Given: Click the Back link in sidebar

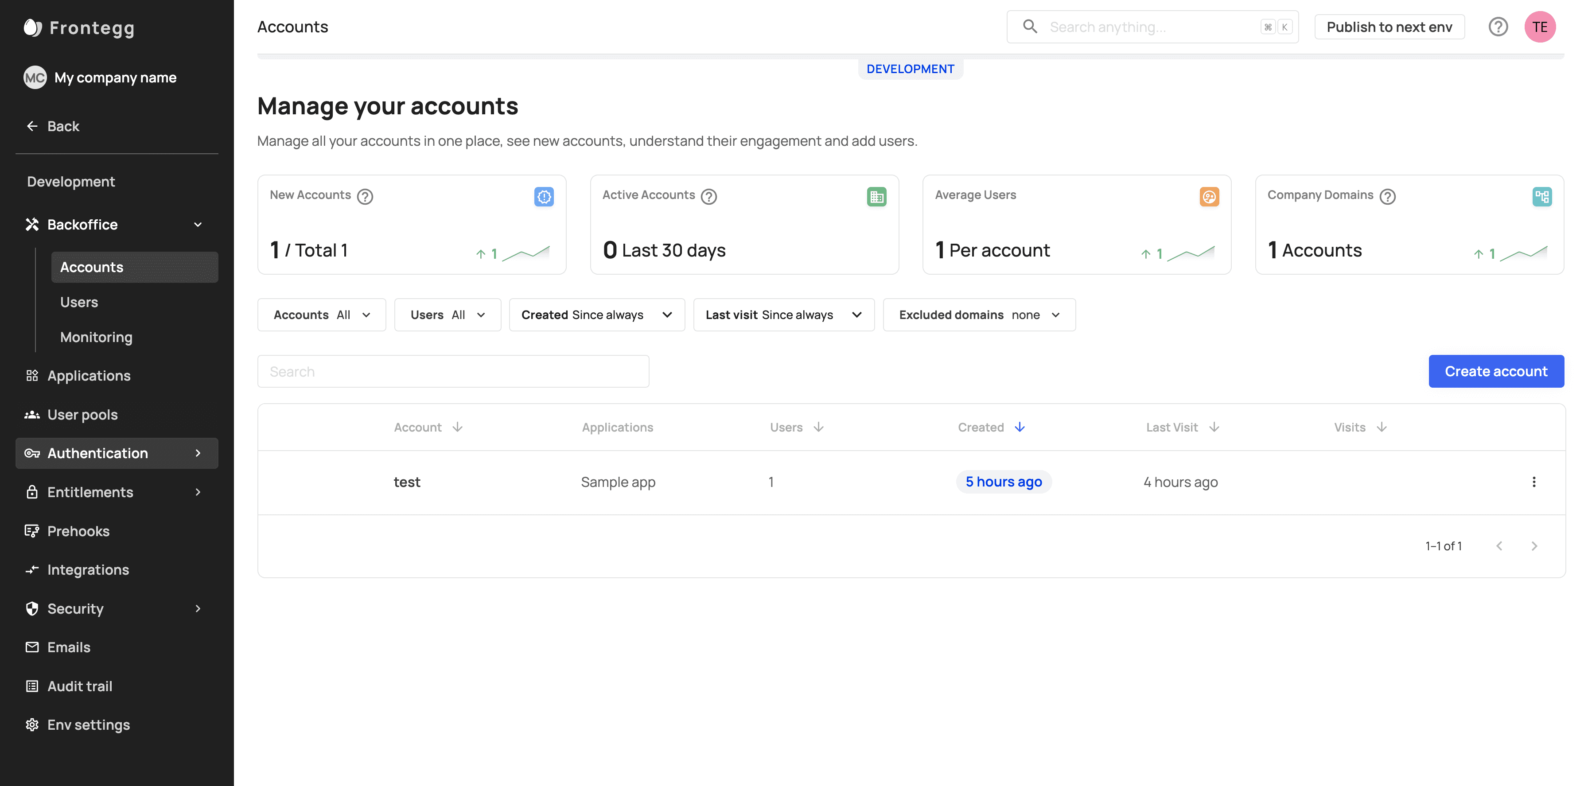Looking at the screenshot, I should [52, 126].
